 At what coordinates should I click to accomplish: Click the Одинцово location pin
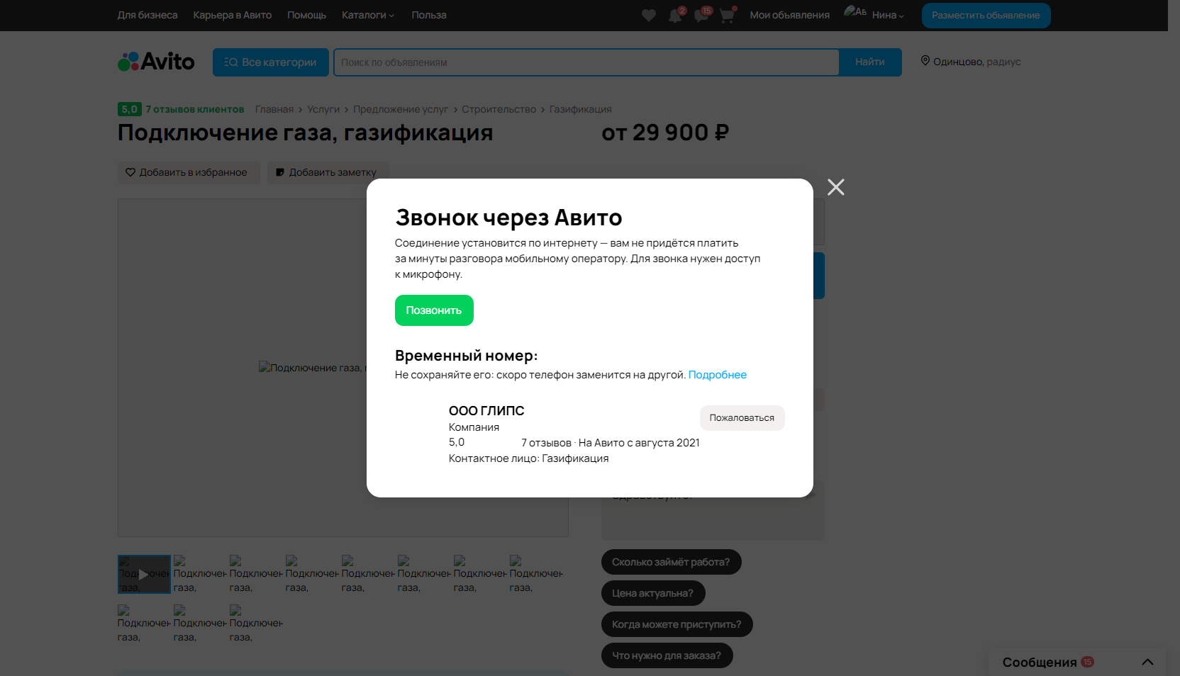coord(925,61)
